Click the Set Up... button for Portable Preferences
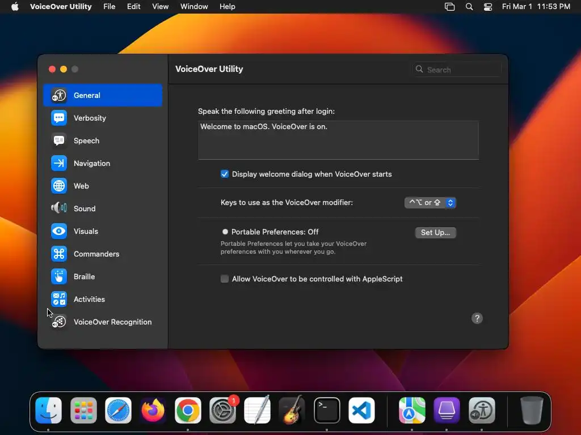The image size is (581, 435). click(x=435, y=233)
